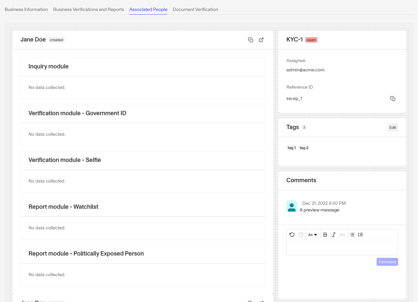
Task: Click the Tags panel heading
Action: 293,127
